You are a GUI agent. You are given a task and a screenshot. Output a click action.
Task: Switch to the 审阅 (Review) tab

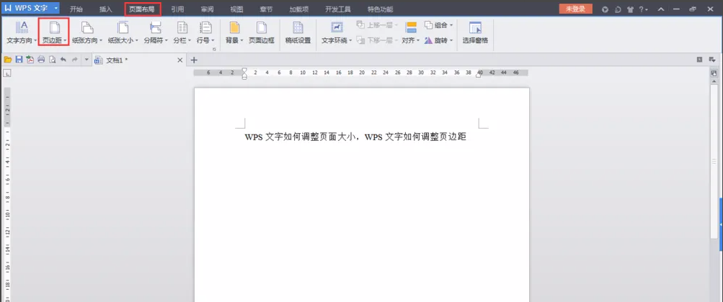(207, 9)
